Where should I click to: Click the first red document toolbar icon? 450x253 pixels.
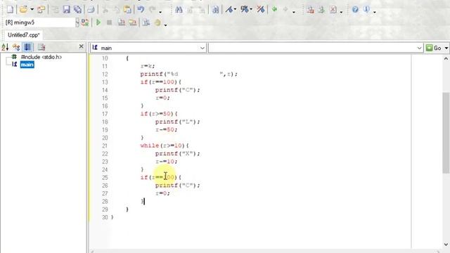pyautogui.click(x=310, y=9)
